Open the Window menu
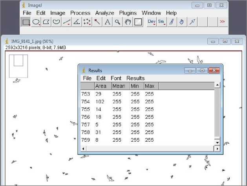This screenshot has height=186, width=247. (151, 13)
